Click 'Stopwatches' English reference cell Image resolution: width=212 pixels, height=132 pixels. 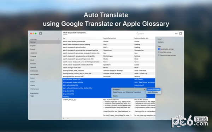tap(139, 50)
